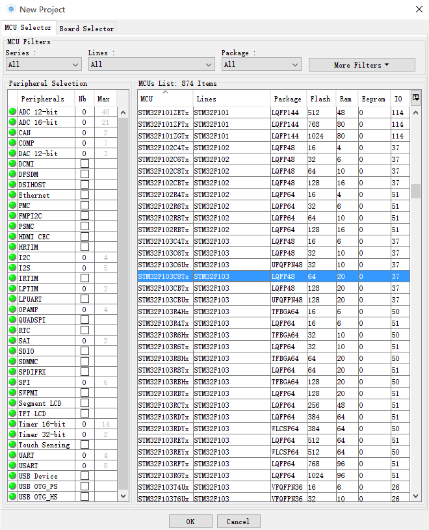
Task: Click the green status icon beside I2C
Action: click(12, 258)
